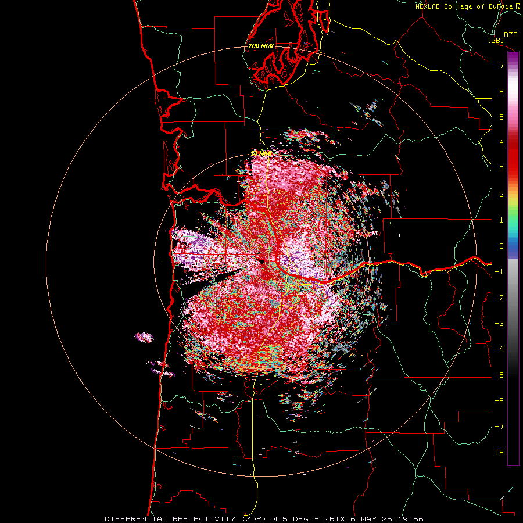Screen dimensions: 523x523
Task: Click the positive 1 scale value label
Action: tap(501, 220)
